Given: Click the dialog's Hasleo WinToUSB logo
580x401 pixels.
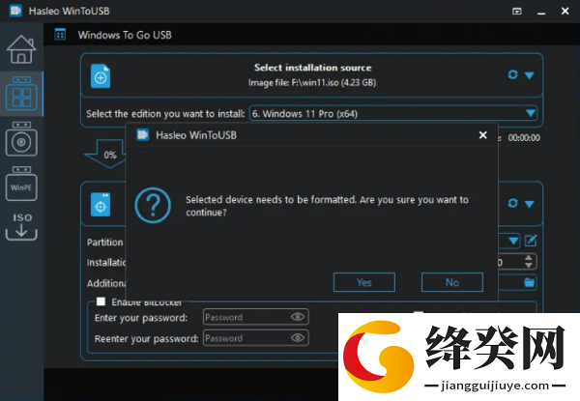Looking at the screenshot, I should click(x=143, y=135).
